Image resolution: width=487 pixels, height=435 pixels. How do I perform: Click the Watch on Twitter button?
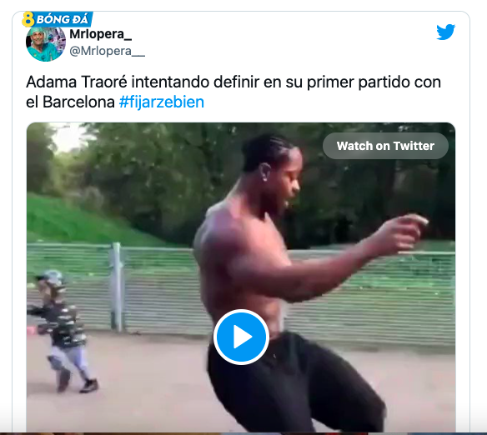[x=385, y=146]
